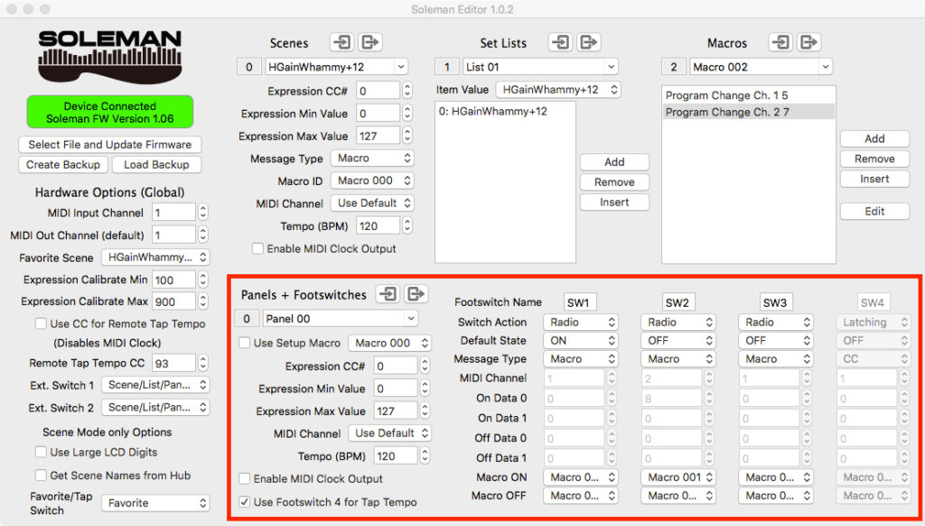Viewport: 925px width, 526px height.
Task: Click the SW1 Footswitch Name field
Action: tap(579, 303)
